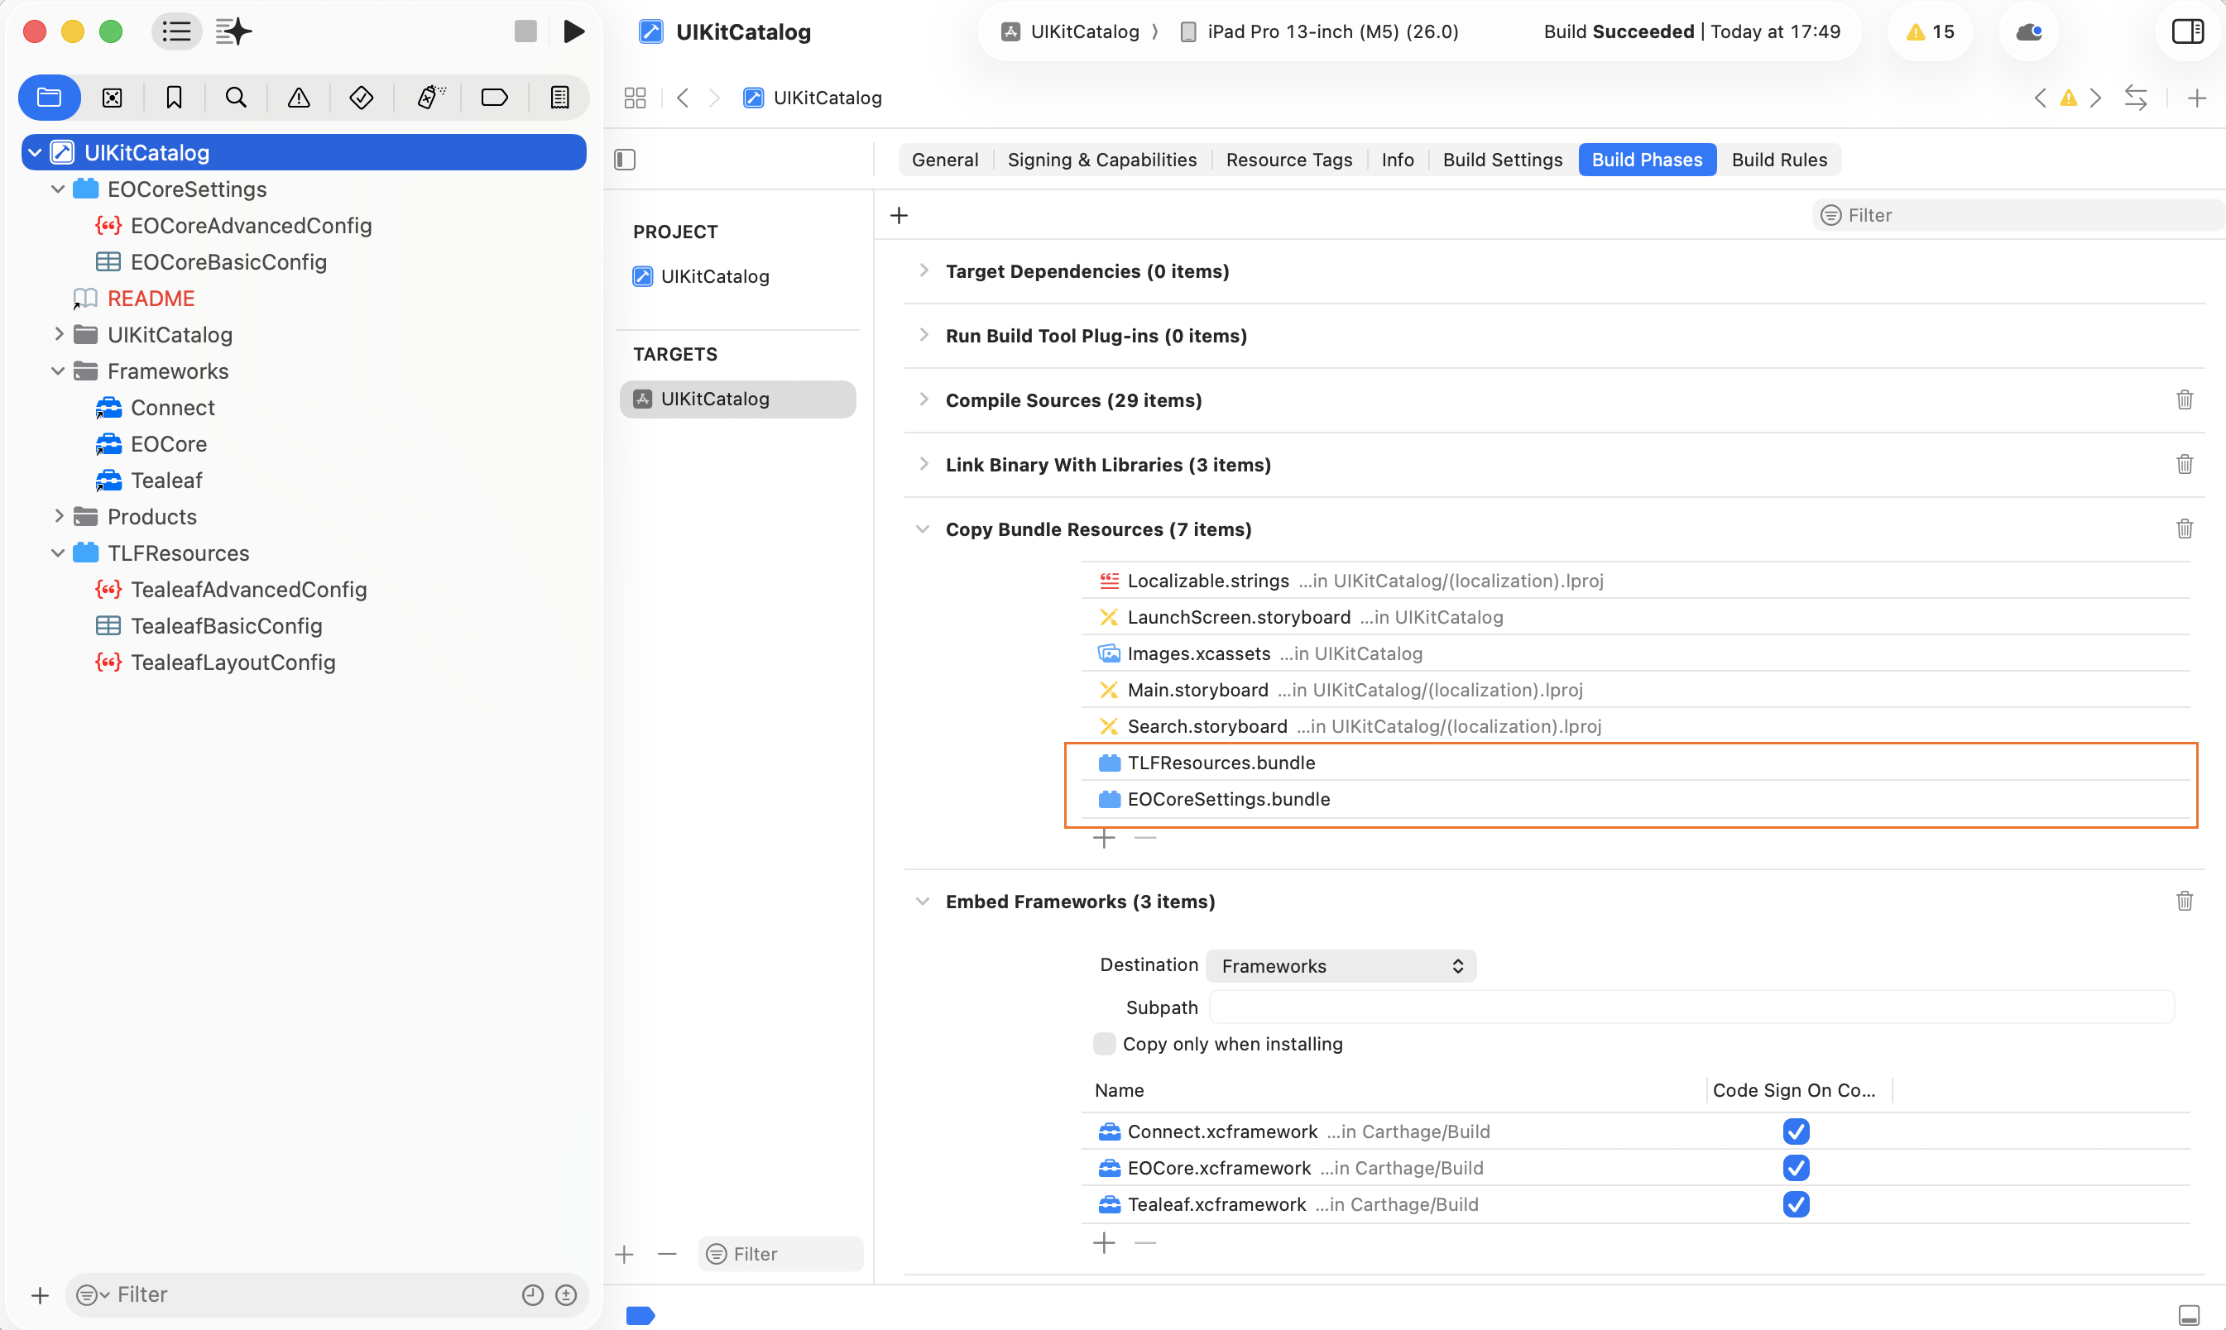Screen dimensions: 2226x1330
Task: Select the UIKitCatalog target
Action: tap(737, 399)
